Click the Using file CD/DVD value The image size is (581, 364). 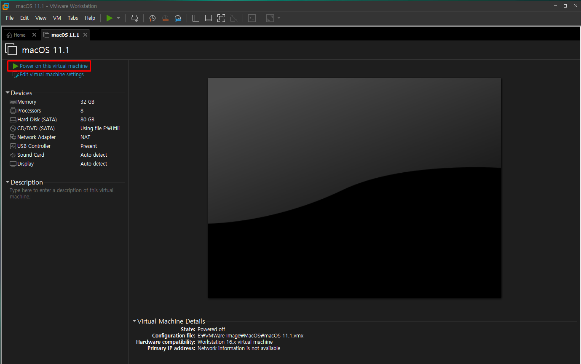click(102, 128)
